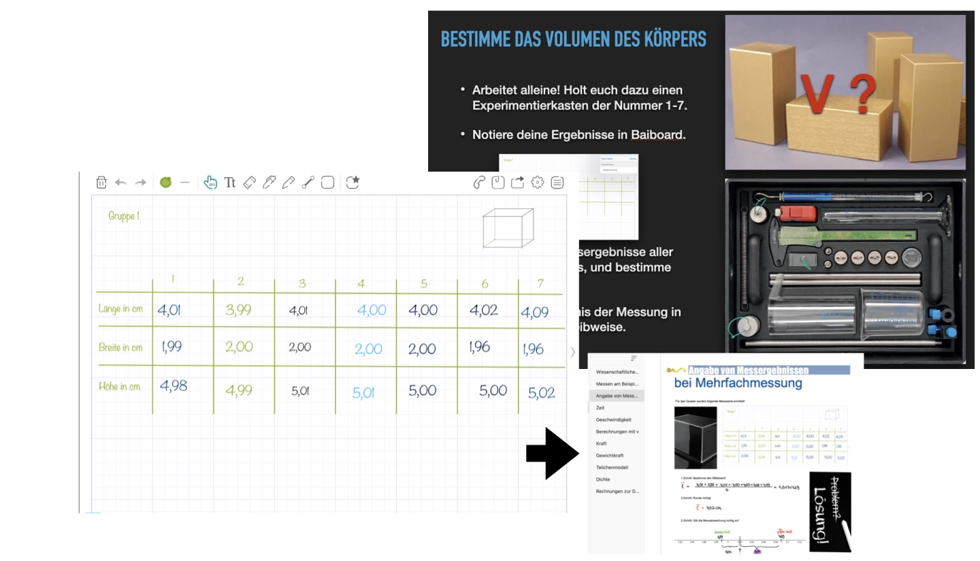Open the whiteboard settings gear

point(538,182)
